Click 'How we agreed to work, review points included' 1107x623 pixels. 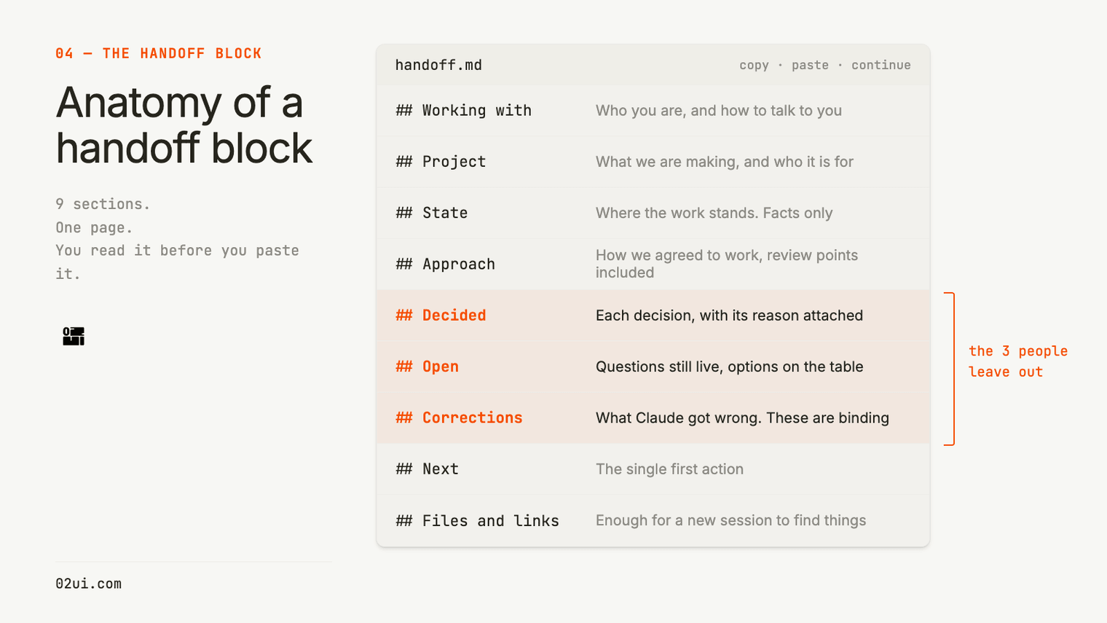point(727,264)
